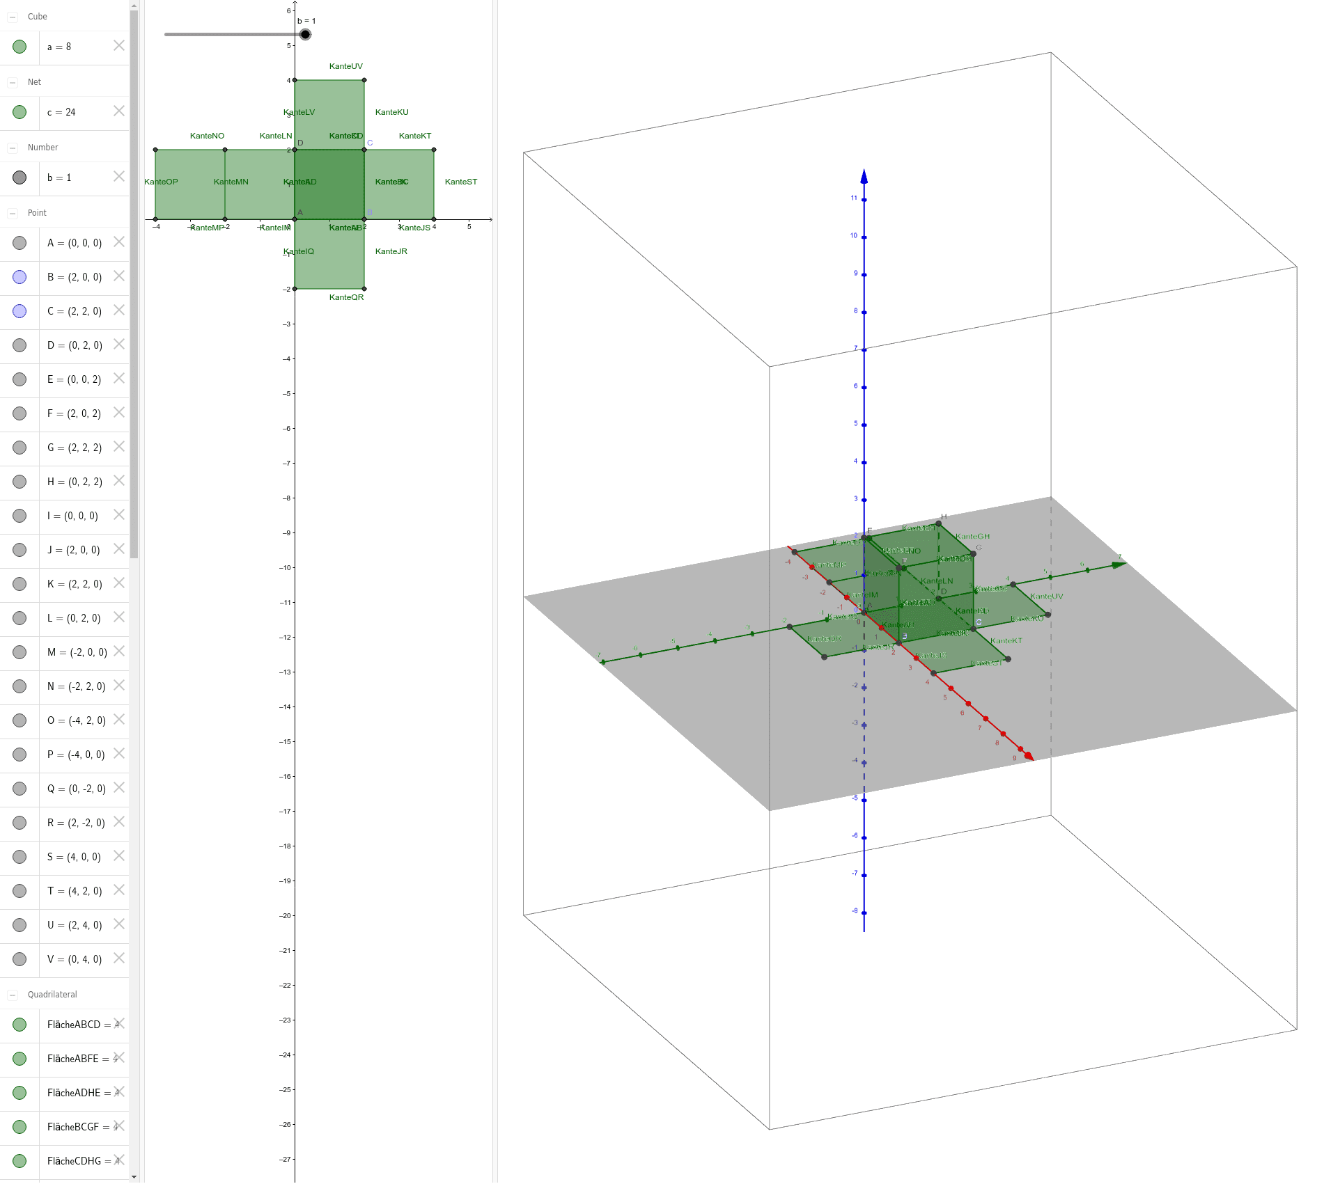Delete point S = (4, 0, 0)

119,855
